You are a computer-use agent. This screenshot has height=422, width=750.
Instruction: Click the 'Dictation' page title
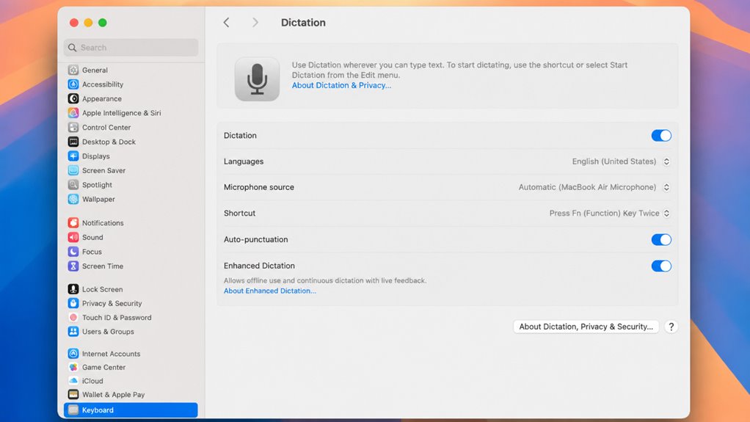point(303,23)
